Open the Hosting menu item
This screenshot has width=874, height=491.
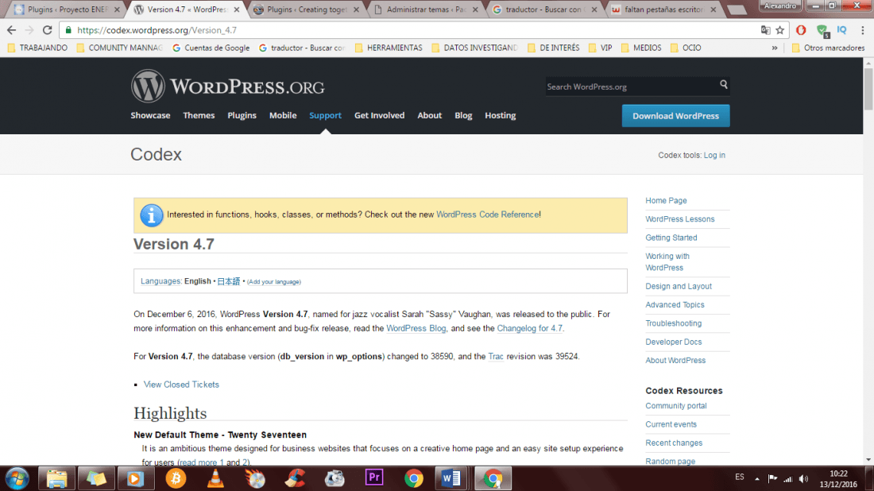[500, 115]
